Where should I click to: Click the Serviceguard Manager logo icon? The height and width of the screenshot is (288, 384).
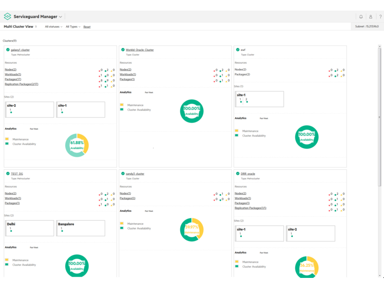[x=8, y=16]
